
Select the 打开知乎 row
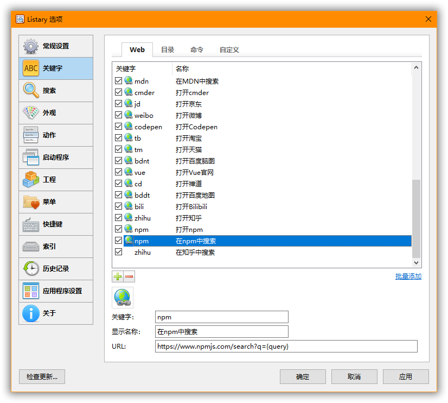tap(263, 218)
